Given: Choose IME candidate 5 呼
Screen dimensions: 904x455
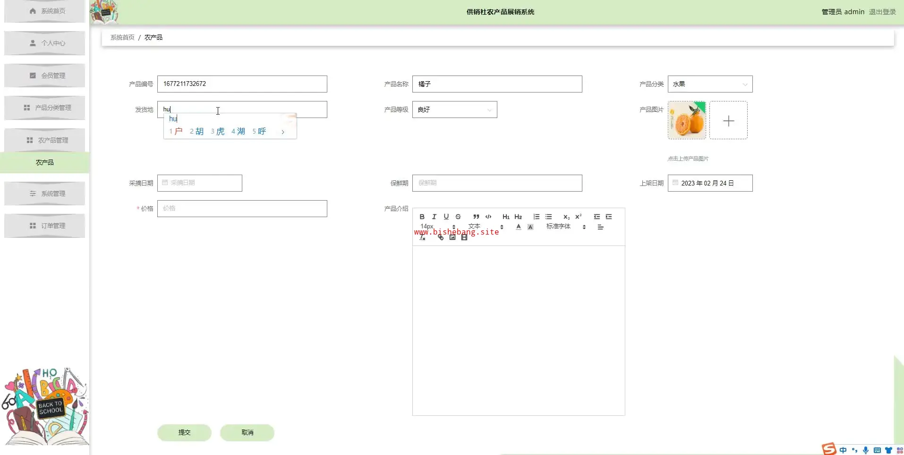Looking at the screenshot, I should 259,131.
